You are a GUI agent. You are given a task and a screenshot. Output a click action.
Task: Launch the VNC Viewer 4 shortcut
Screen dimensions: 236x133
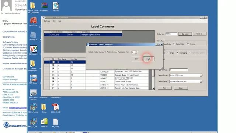[34, 49]
